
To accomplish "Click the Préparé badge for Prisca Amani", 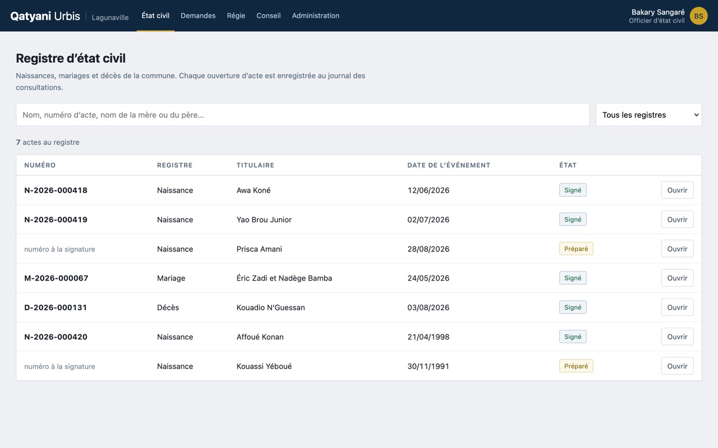I will click(576, 249).
